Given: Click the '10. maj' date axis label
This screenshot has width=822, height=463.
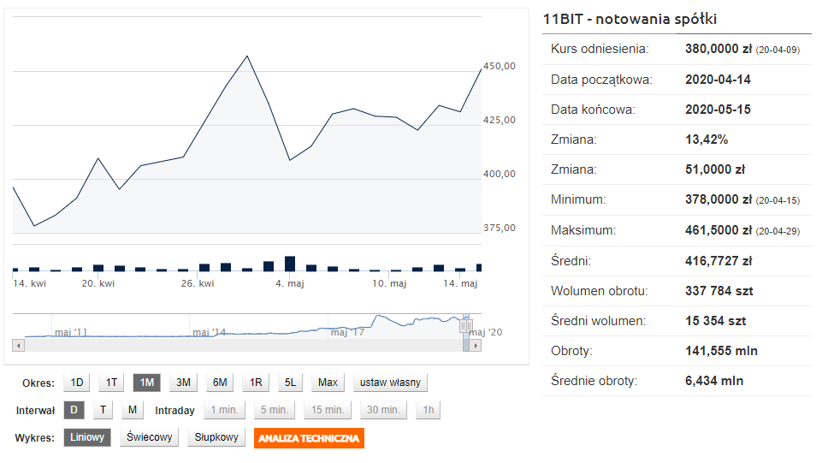Looking at the screenshot, I should 389,283.
